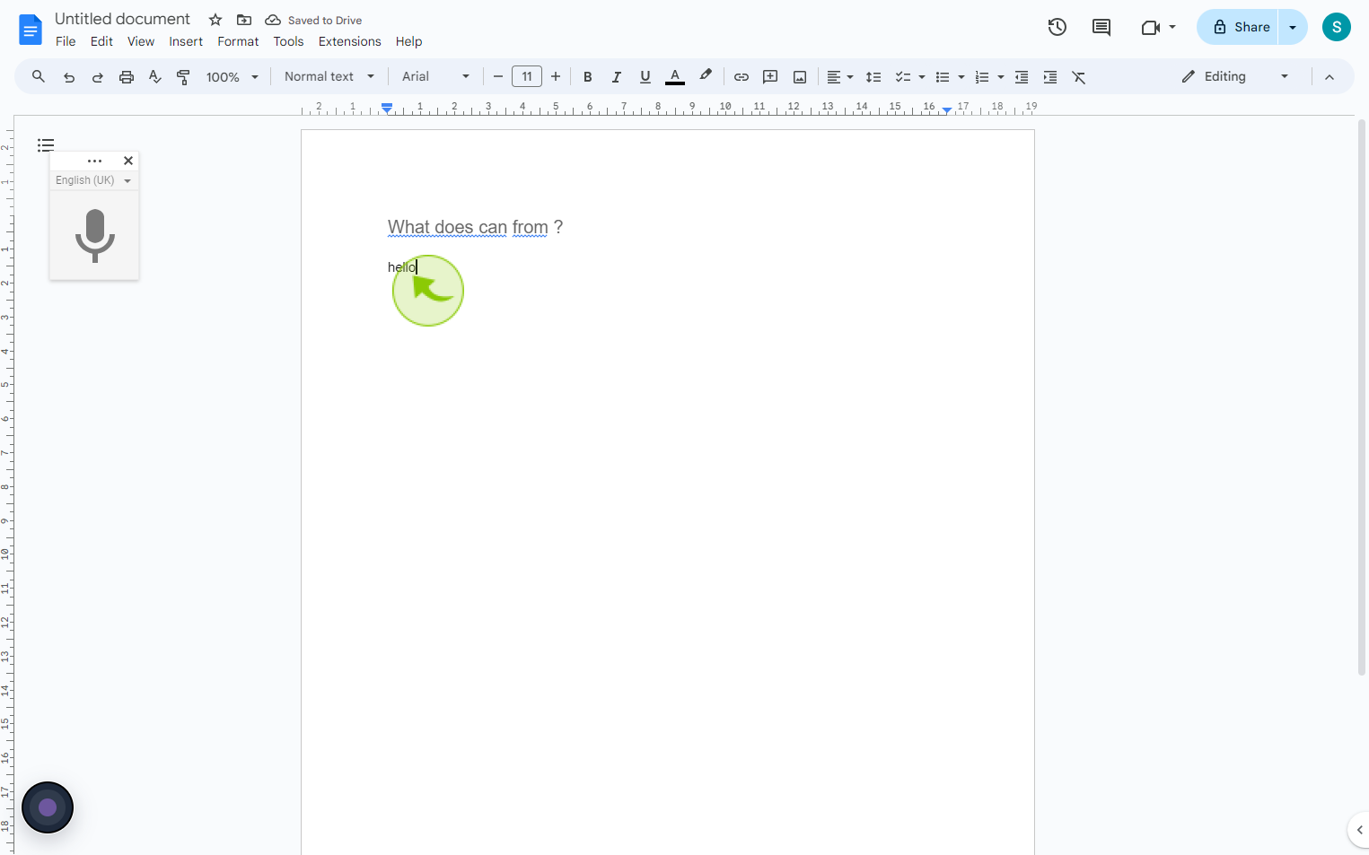Click the heading text 'What does can from ?'
Screen dimensions: 1369x855
point(475,227)
